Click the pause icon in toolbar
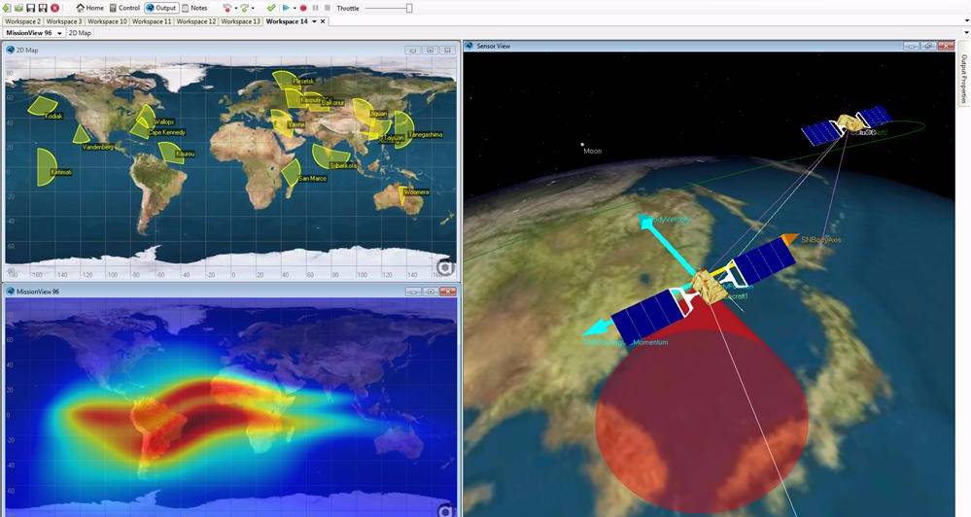 coord(314,8)
